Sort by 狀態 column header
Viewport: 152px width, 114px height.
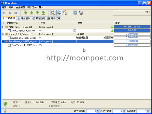(94, 23)
